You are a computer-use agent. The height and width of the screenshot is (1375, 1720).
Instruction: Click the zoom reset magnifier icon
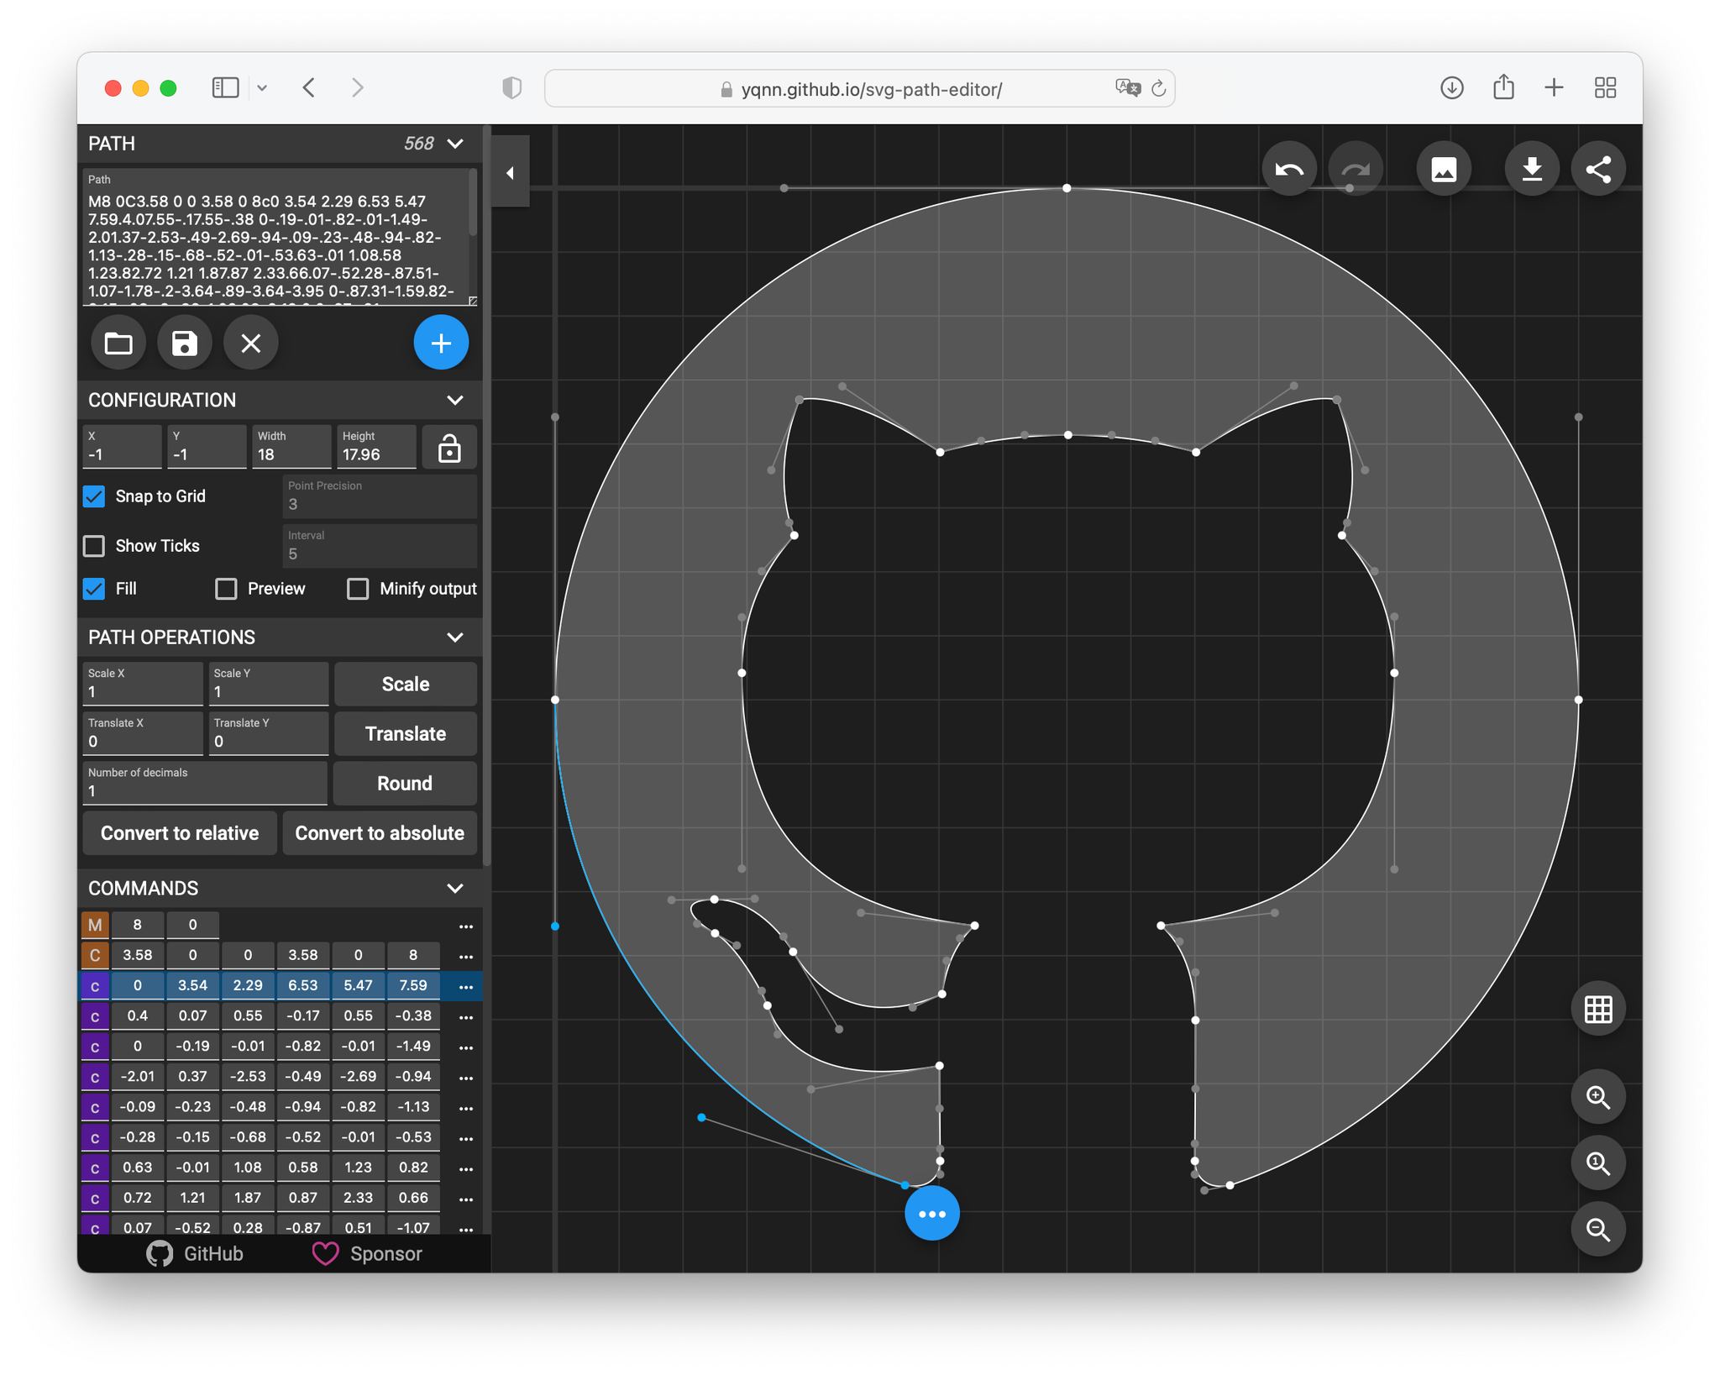click(1598, 1163)
